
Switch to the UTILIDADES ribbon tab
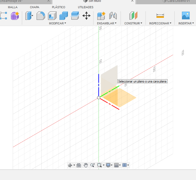point(86,7)
